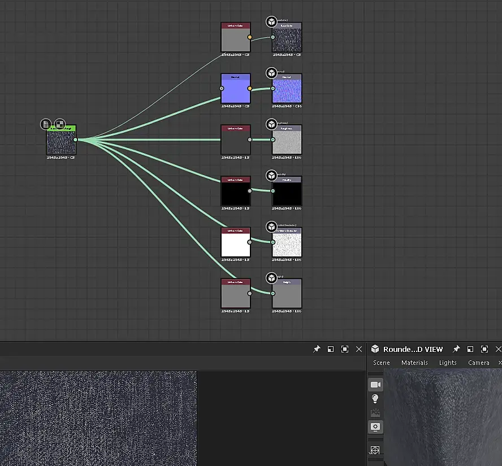
Task: Expand hidden 3D View menus chevron
Action: [x=499, y=363]
